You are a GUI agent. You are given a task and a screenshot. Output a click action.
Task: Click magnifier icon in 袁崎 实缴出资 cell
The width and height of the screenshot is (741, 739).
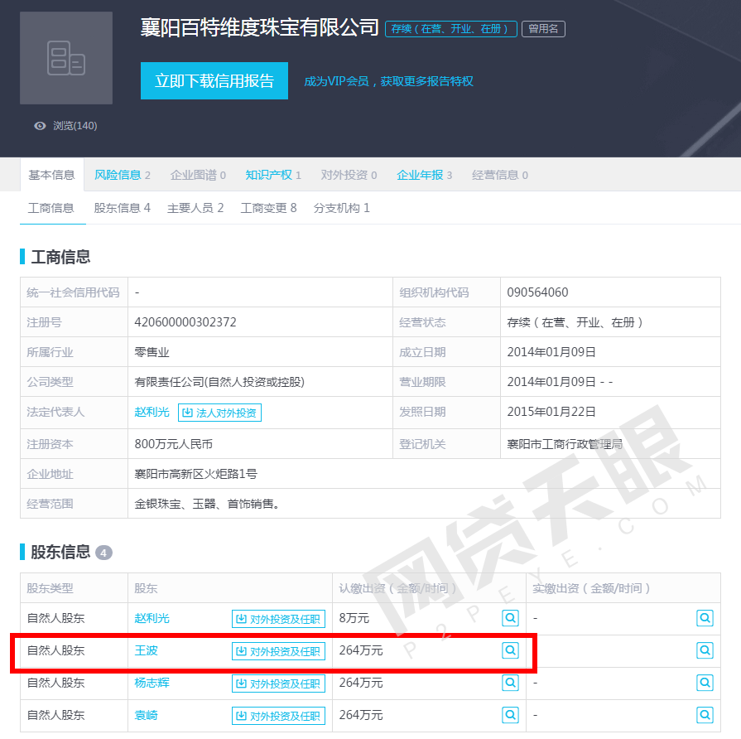coord(705,715)
